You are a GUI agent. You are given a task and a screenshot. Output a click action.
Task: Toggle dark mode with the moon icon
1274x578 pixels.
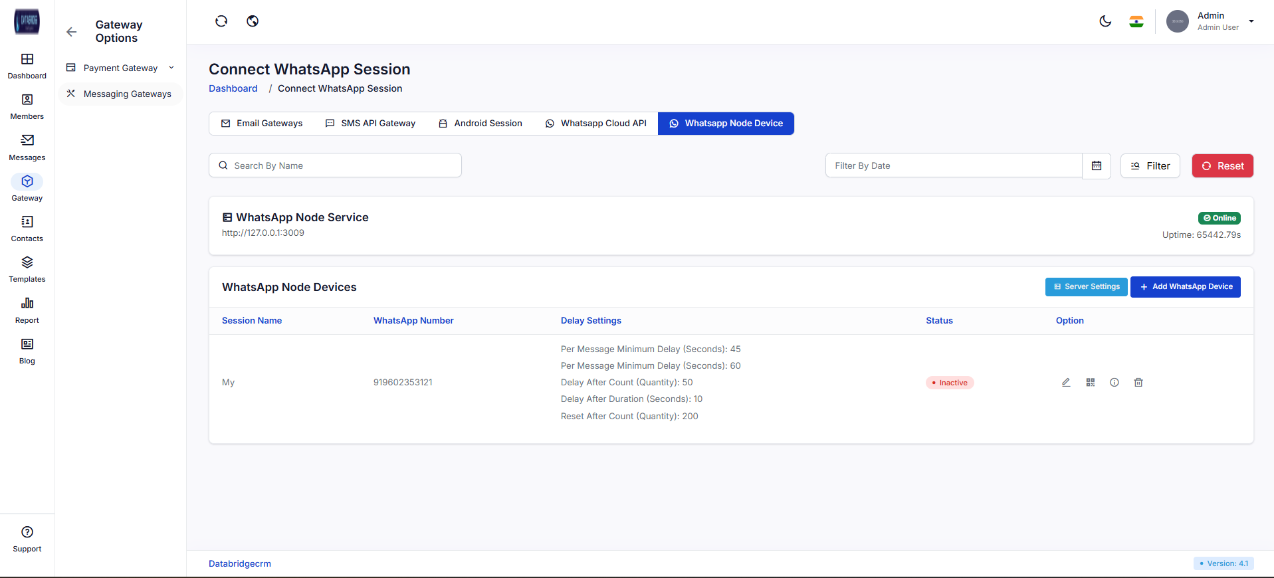tap(1105, 21)
